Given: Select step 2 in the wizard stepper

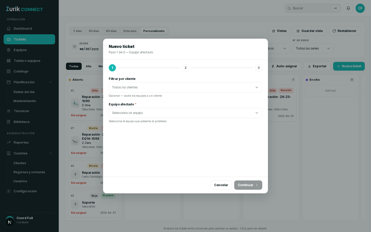Looking at the screenshot, I should [185, 68].
